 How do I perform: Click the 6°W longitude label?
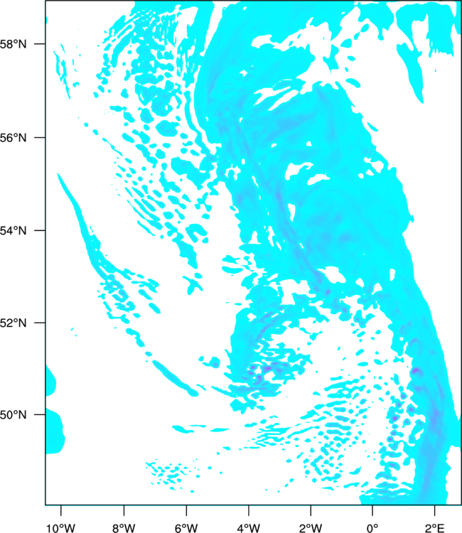[x=186, y=528]
